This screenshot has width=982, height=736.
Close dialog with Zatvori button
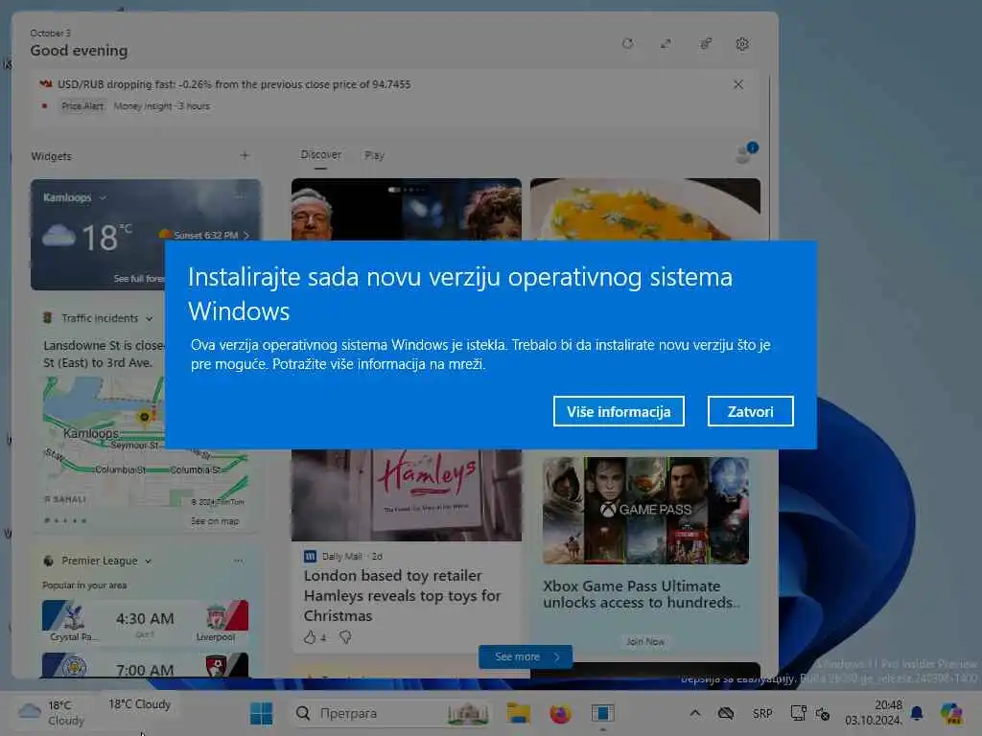click(750, 411)
